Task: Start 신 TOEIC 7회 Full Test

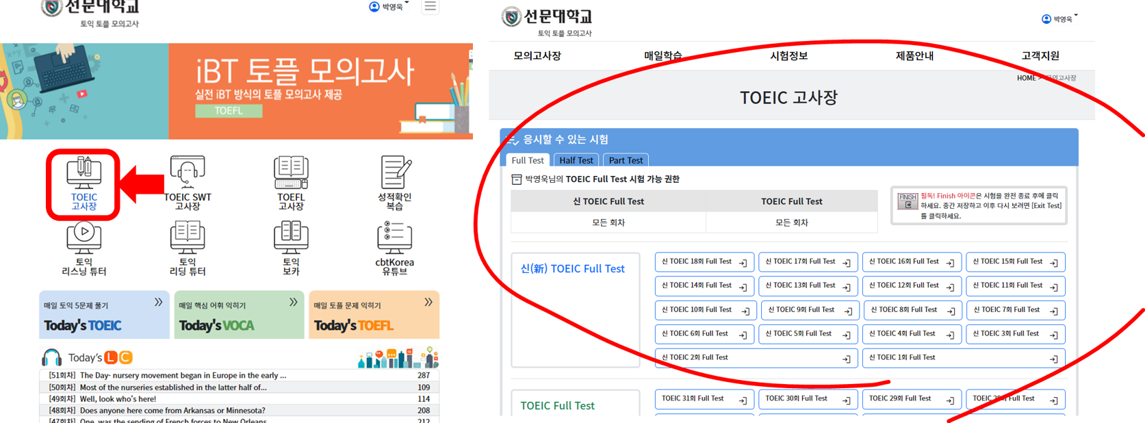Action: click(1016, 311)
